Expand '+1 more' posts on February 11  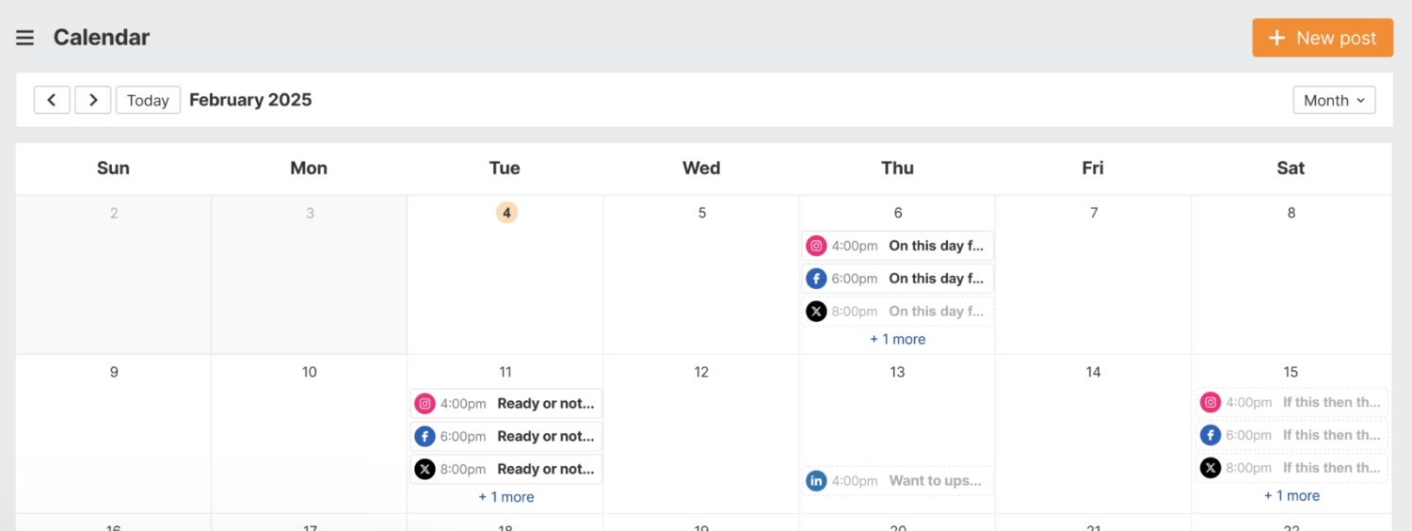tap(505, 497)
